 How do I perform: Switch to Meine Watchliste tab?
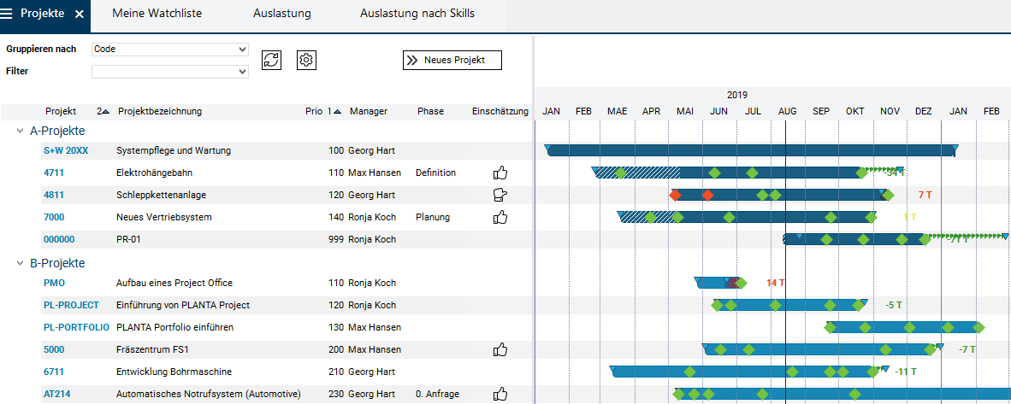157,14
